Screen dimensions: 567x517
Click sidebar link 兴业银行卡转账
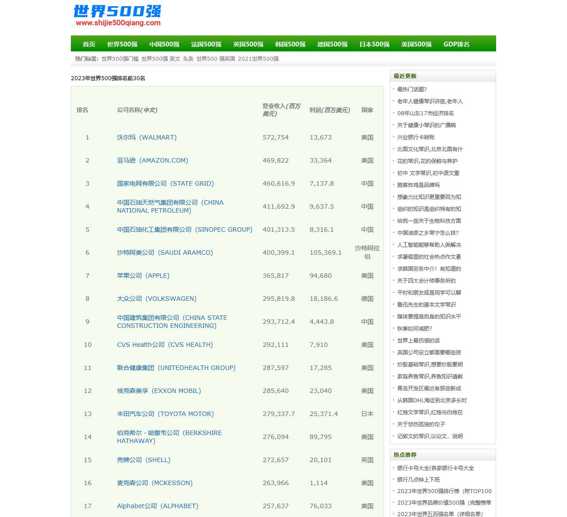click(416, 137)
